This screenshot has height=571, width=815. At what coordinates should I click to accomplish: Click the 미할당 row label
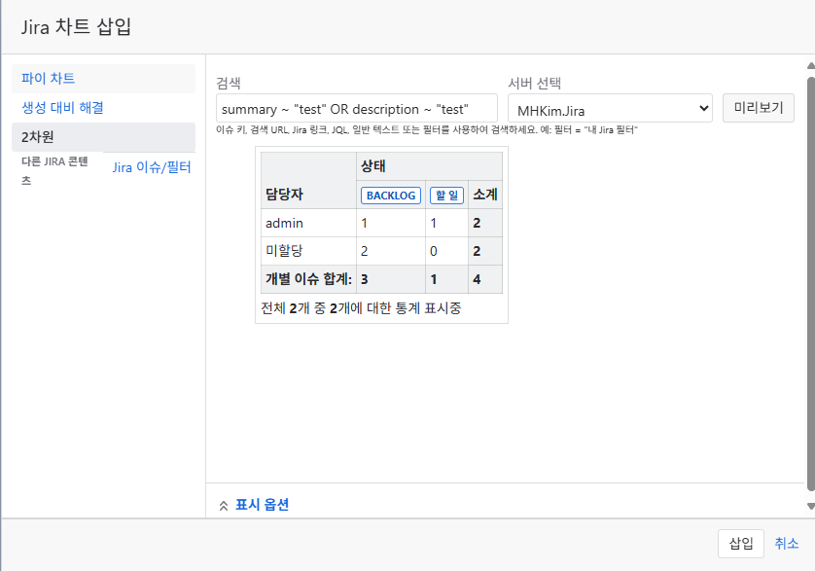point(284,251)
